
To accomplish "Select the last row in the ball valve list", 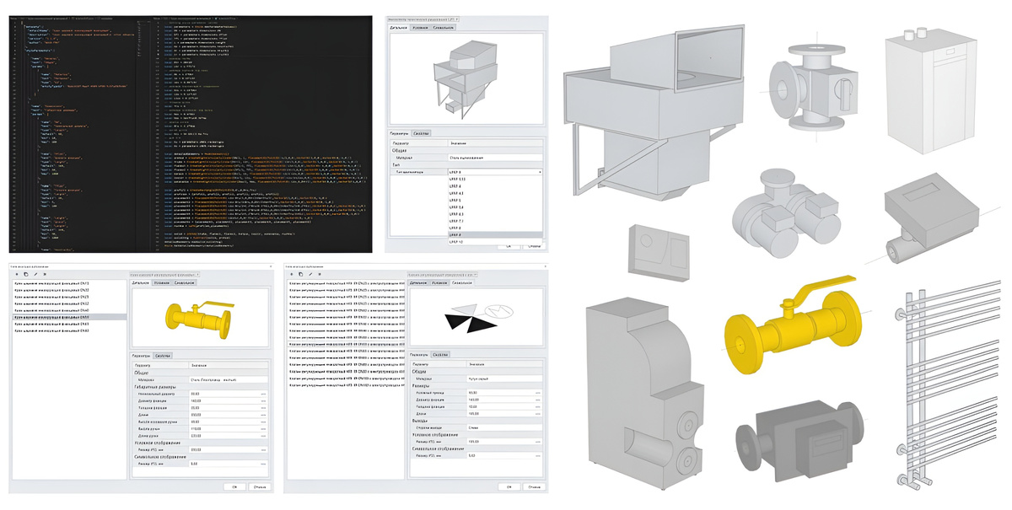I will [x=69, y=330].
